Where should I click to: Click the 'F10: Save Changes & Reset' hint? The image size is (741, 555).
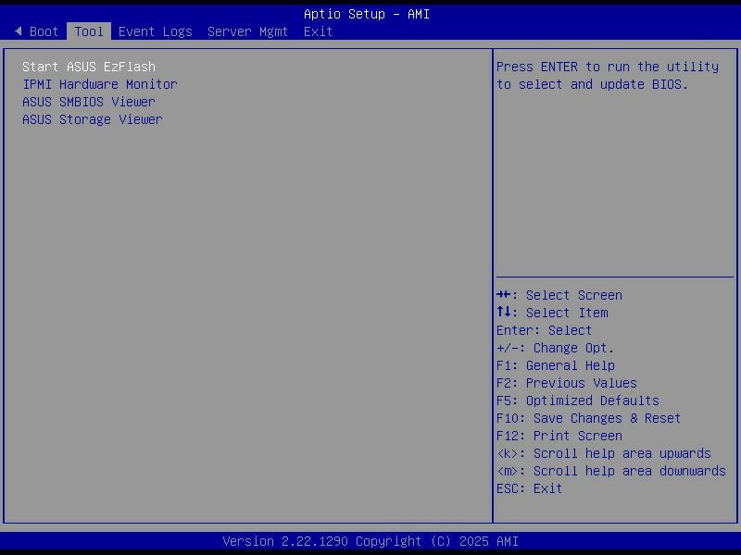point(588,418)
